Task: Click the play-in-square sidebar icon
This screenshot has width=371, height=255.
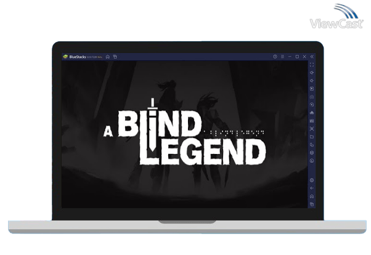Action: 312,89
